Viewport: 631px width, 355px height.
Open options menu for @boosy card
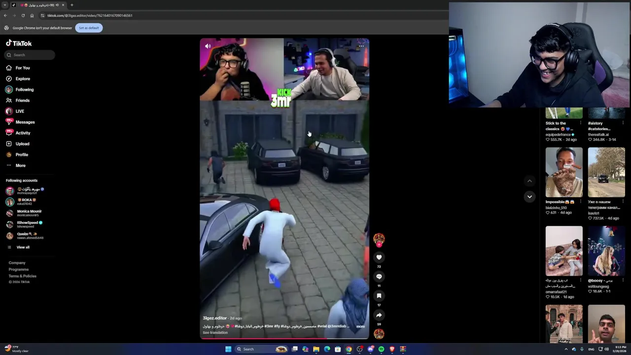623,281
